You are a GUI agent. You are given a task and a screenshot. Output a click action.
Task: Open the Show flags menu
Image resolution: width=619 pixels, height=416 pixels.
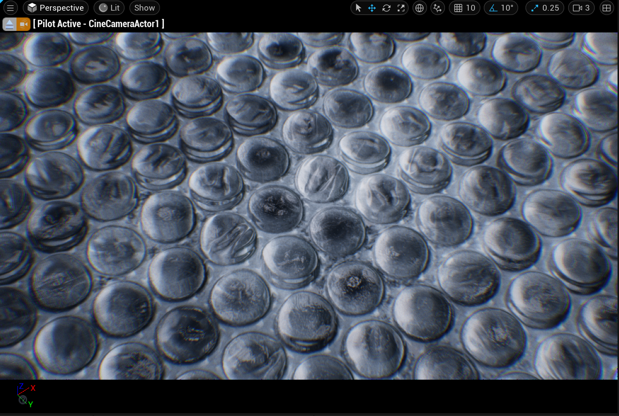pos(144,8)
